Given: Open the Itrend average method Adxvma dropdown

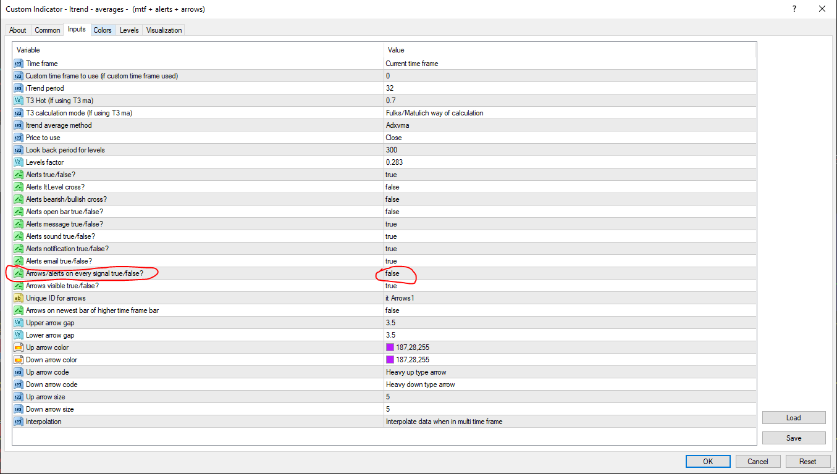Looking at the screenshot, I should 398,125.
